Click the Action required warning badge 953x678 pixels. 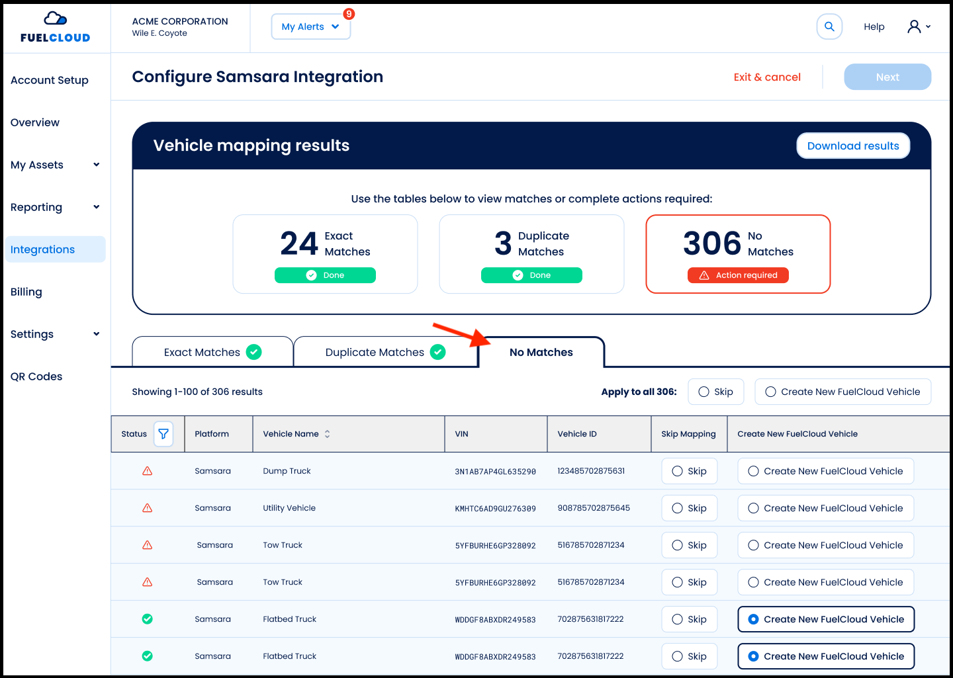pyautogui.click(x=738, y=275)
